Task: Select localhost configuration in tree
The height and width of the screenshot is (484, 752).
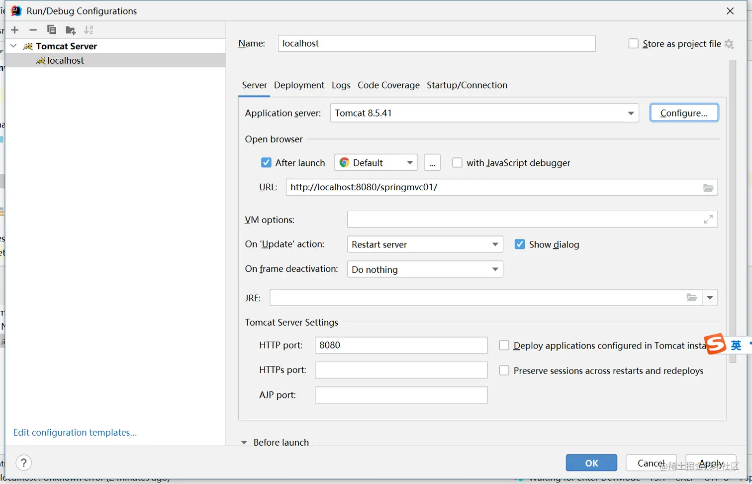Action: [115, 60]
